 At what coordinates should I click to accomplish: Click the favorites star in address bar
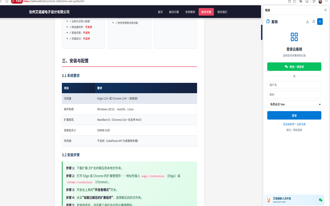tap(294, 1)
